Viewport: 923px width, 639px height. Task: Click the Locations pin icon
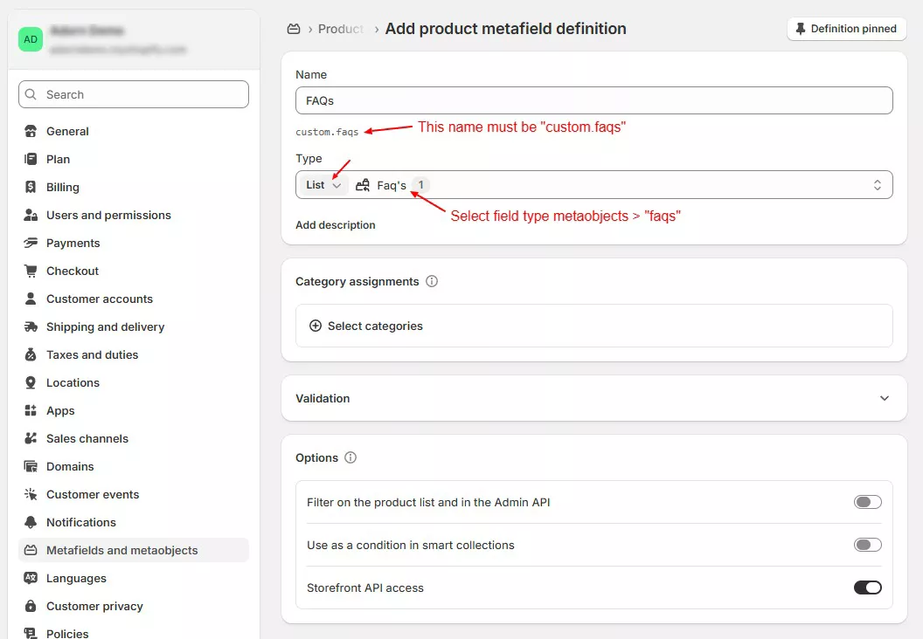[31, 382]
